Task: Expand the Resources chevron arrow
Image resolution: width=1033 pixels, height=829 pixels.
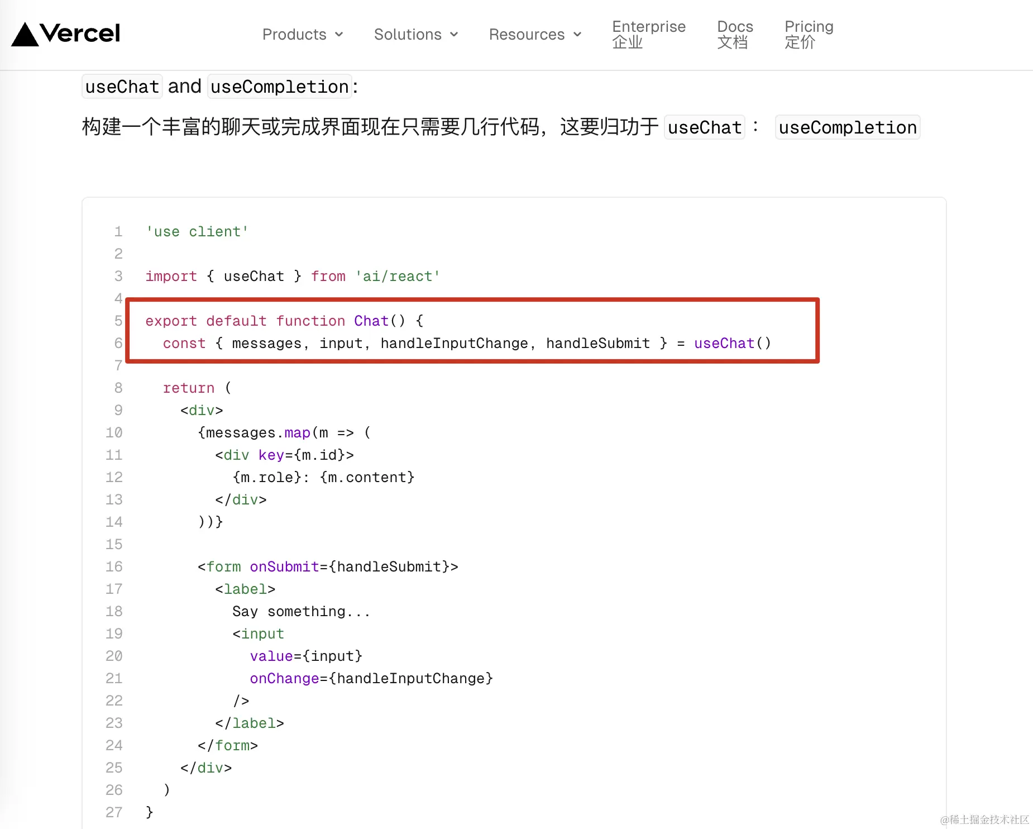Action: (577, 35)
